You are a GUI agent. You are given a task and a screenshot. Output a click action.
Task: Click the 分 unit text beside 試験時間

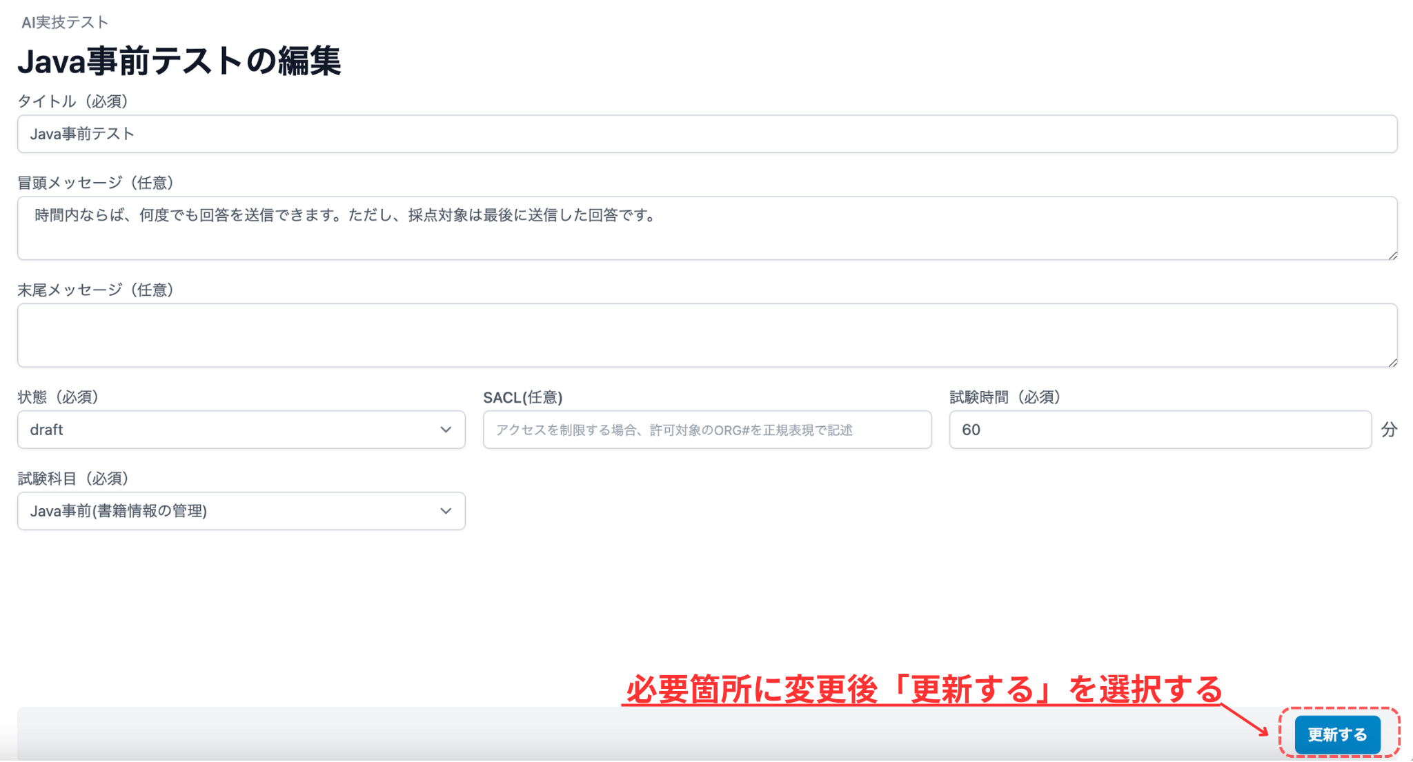pos(1389,430)
